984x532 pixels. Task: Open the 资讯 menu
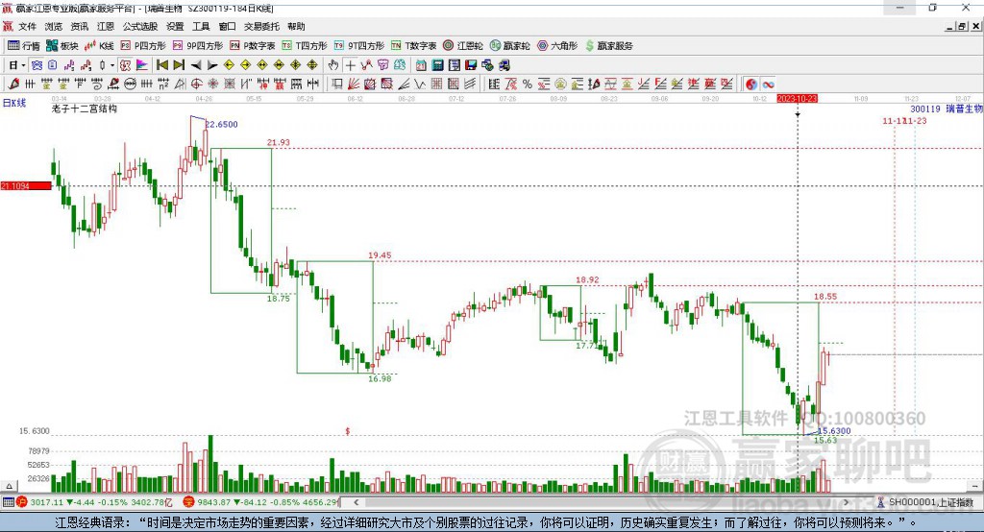click(x=79, y=26)
